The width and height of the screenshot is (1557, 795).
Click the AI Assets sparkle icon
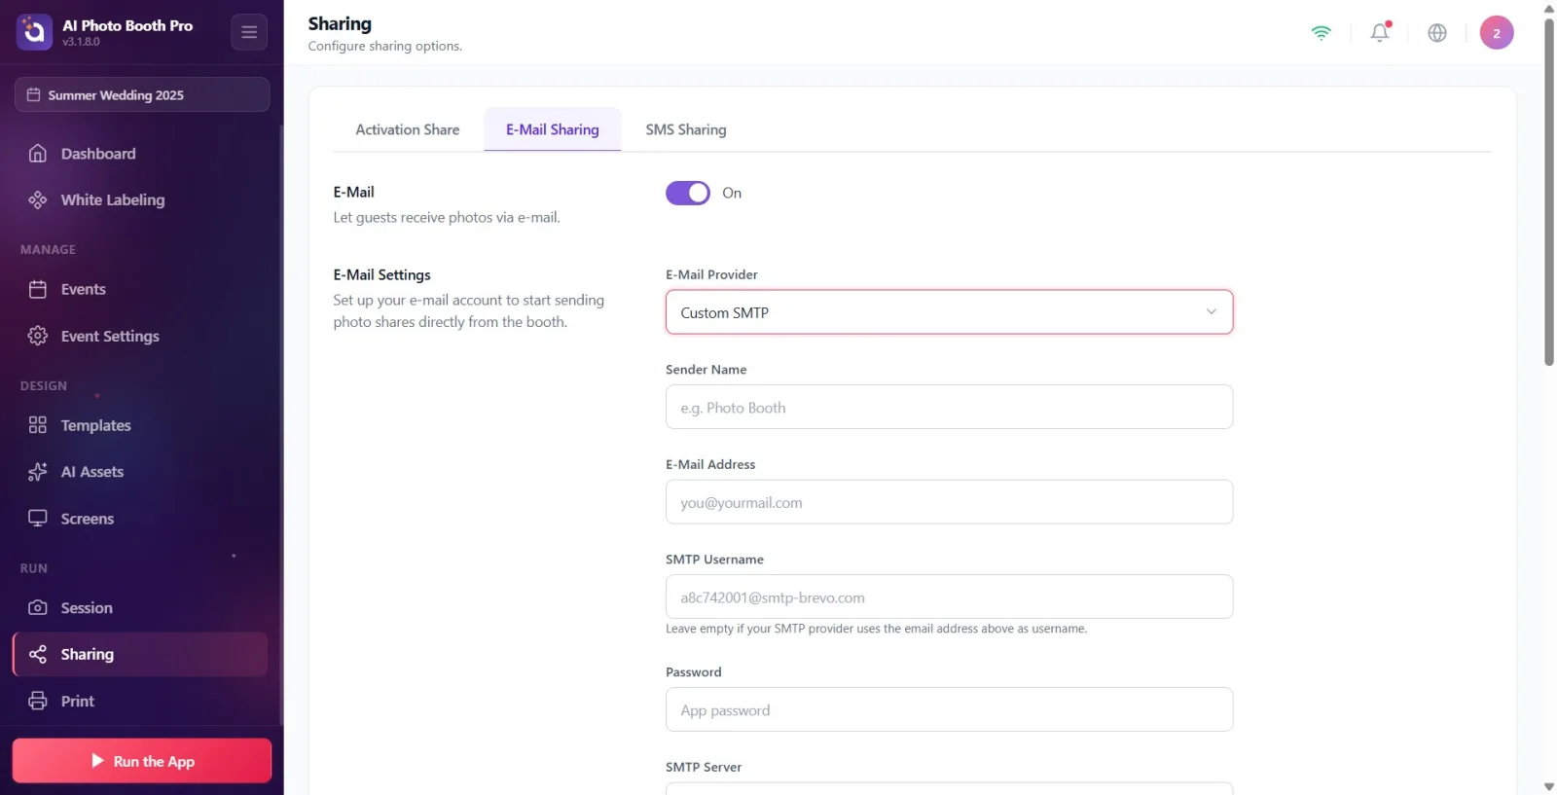point(38,472)
